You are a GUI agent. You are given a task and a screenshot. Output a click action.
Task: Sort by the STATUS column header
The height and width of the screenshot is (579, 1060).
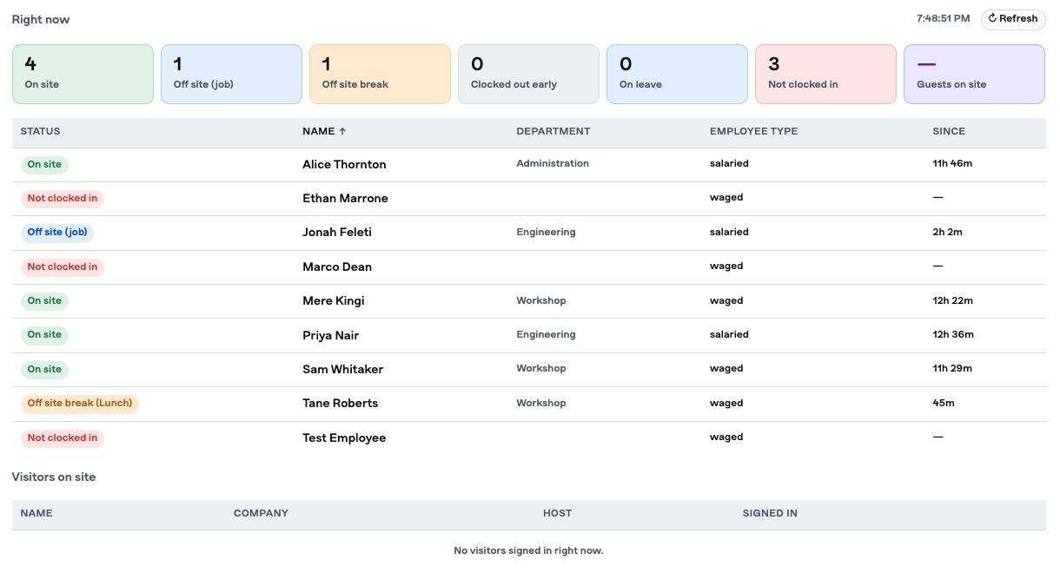tap(40, 132)
